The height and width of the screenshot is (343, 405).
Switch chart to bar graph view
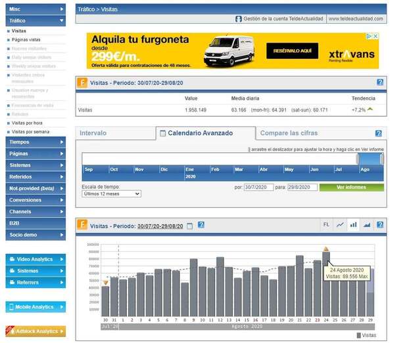(353, 224)
